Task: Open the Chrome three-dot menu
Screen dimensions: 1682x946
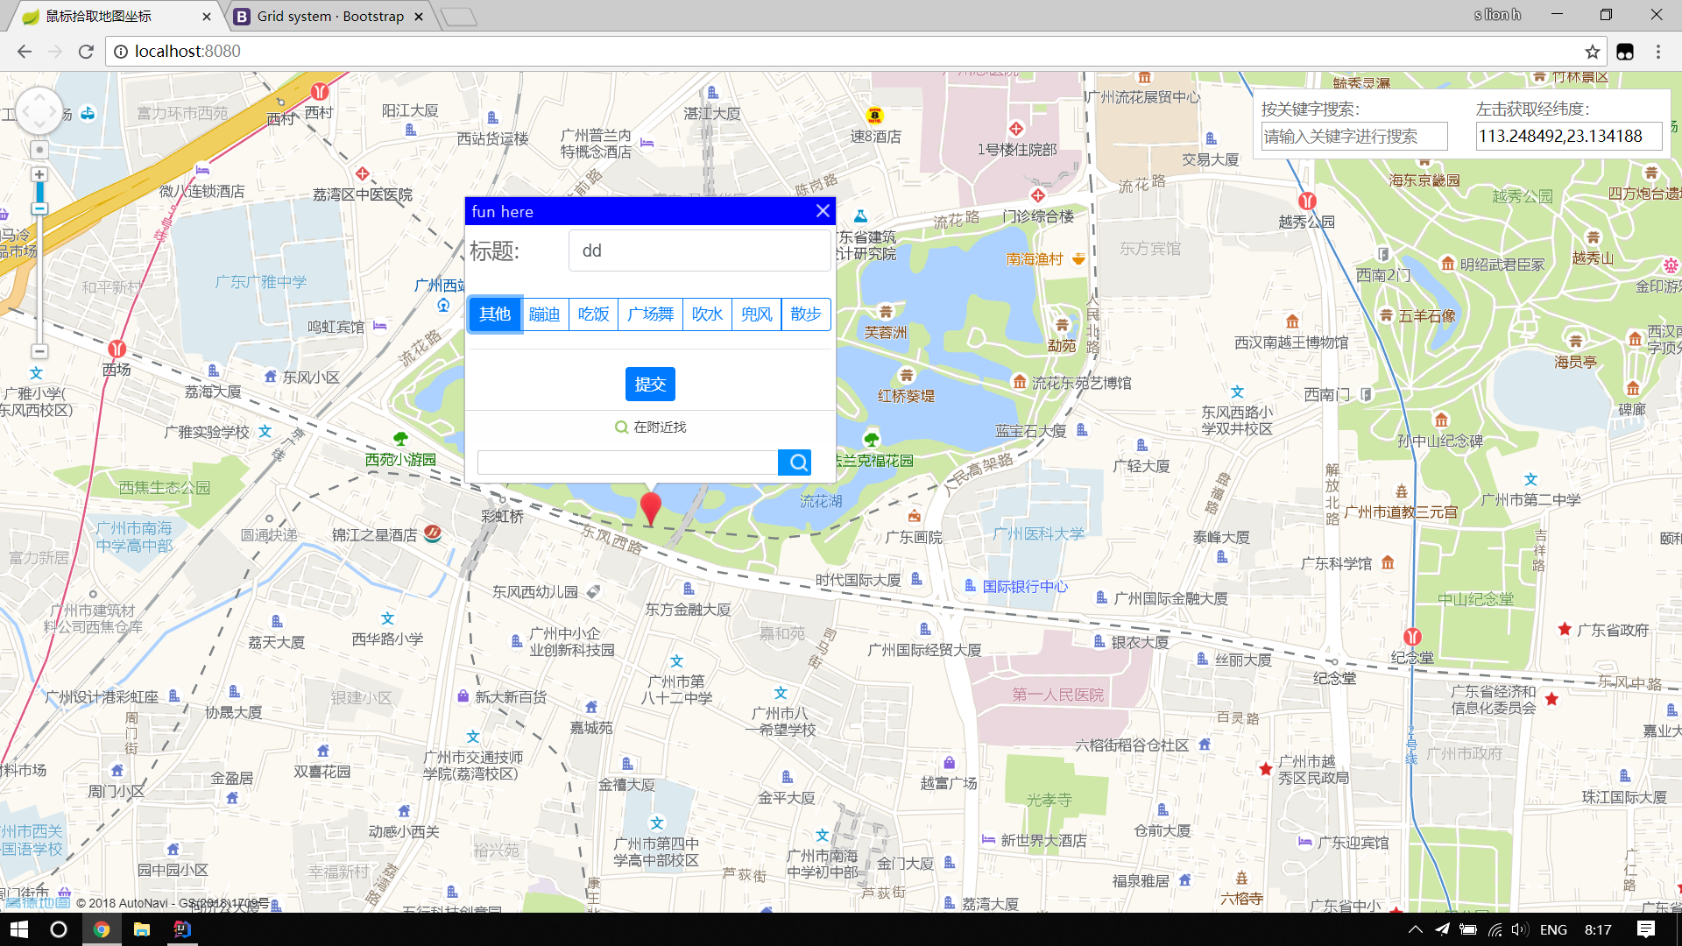Action: pyautogui.click(x=1657, y=52)
